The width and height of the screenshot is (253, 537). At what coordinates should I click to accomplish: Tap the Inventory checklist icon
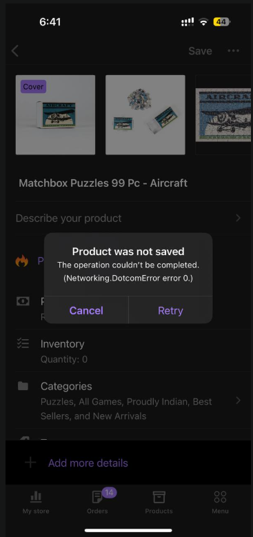point(23,343)
